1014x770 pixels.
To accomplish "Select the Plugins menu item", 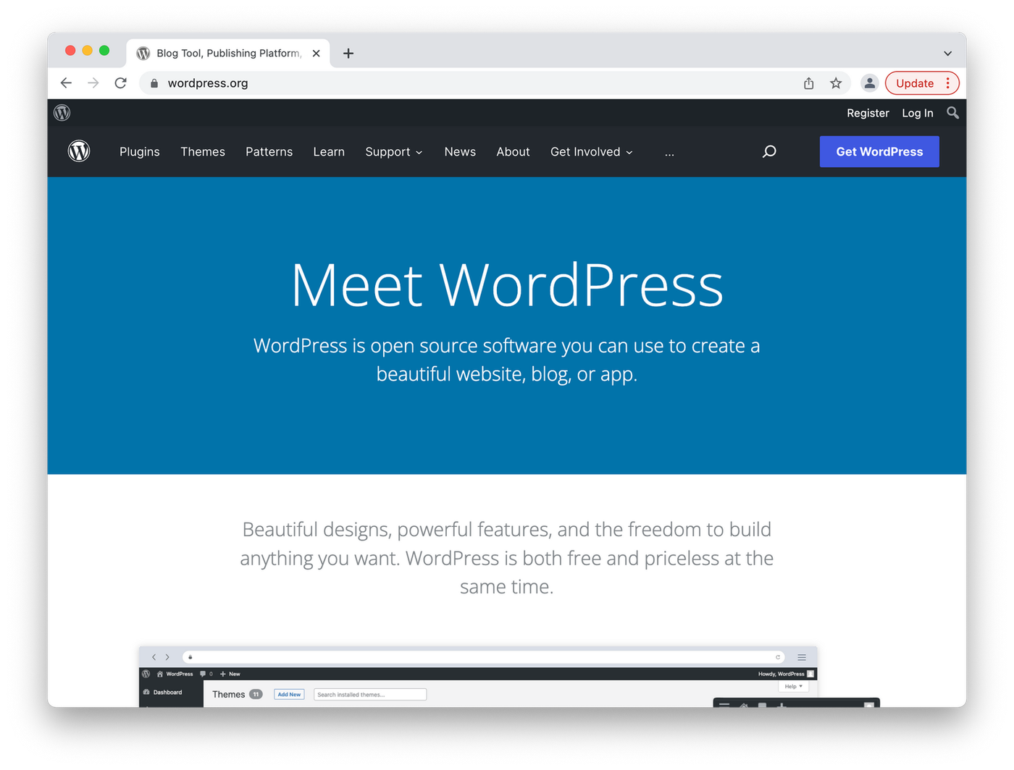I will tap(139, 151).
